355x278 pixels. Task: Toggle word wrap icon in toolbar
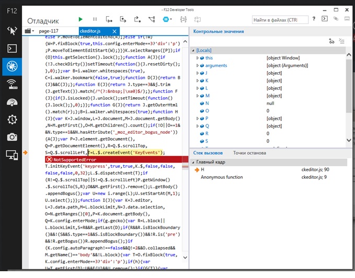(x=198, y=19)
